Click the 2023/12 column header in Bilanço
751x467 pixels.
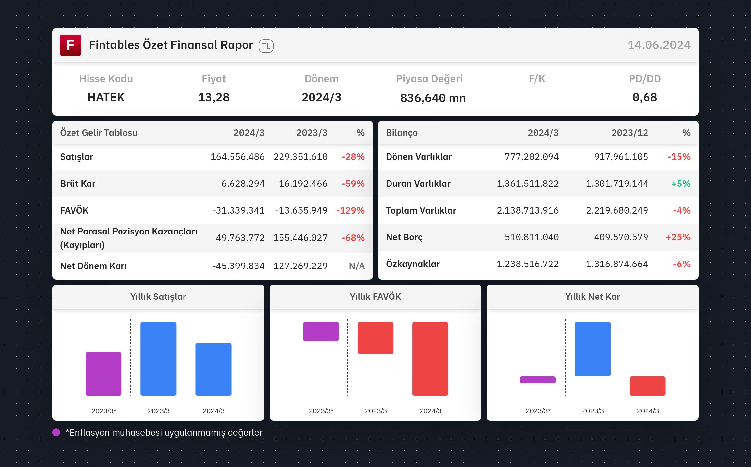[x=630, y=133]
